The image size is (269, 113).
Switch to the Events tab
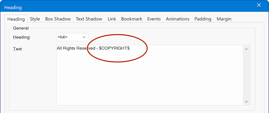click(x=154, y=19)
